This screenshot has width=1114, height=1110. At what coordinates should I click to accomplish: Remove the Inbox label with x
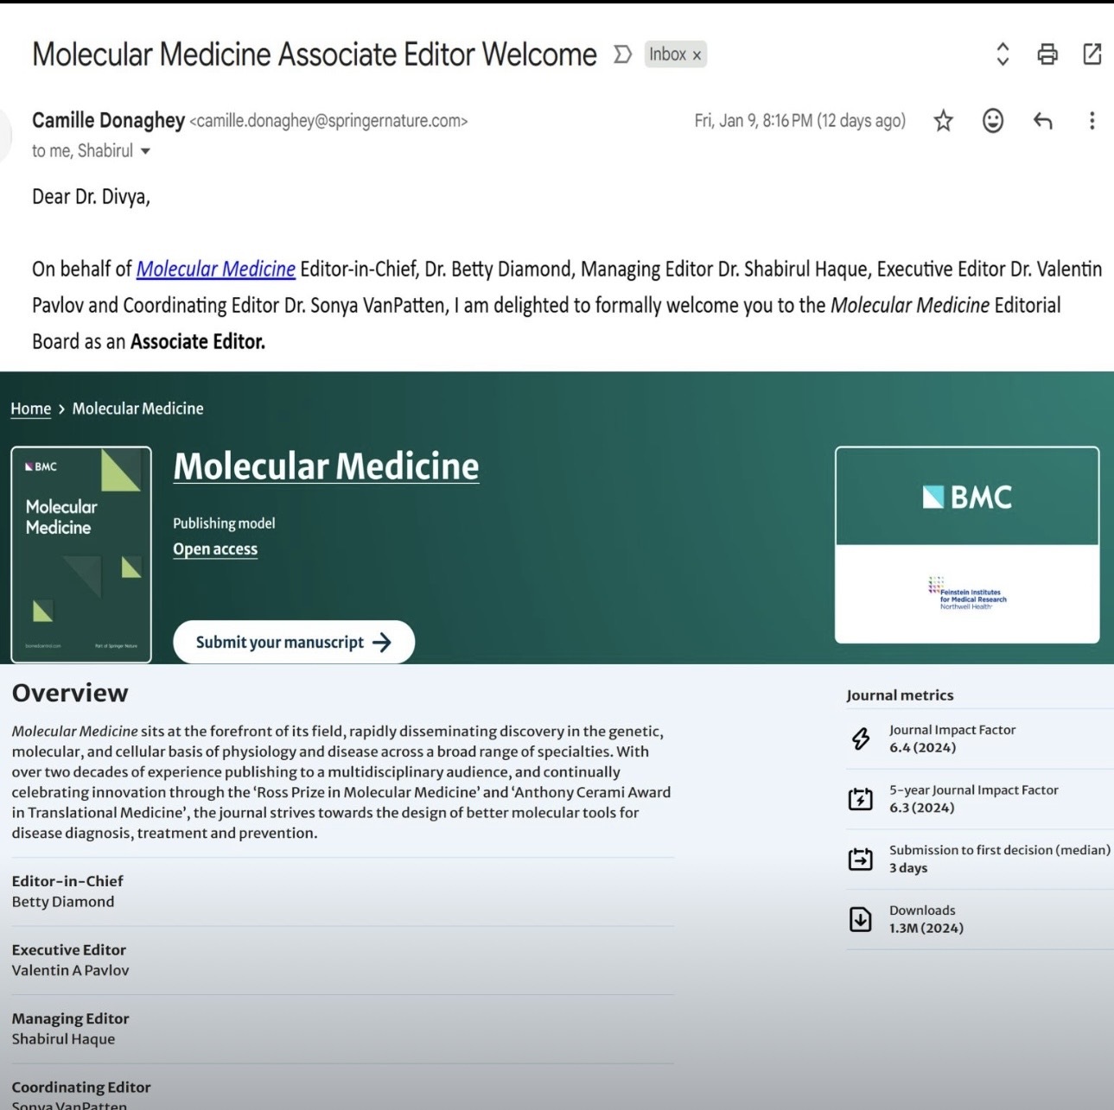point(697,55)
